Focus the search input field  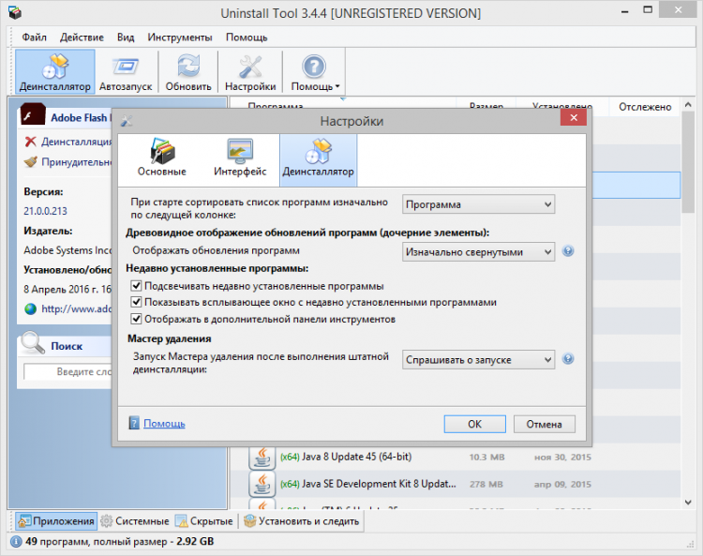point(68,371)
